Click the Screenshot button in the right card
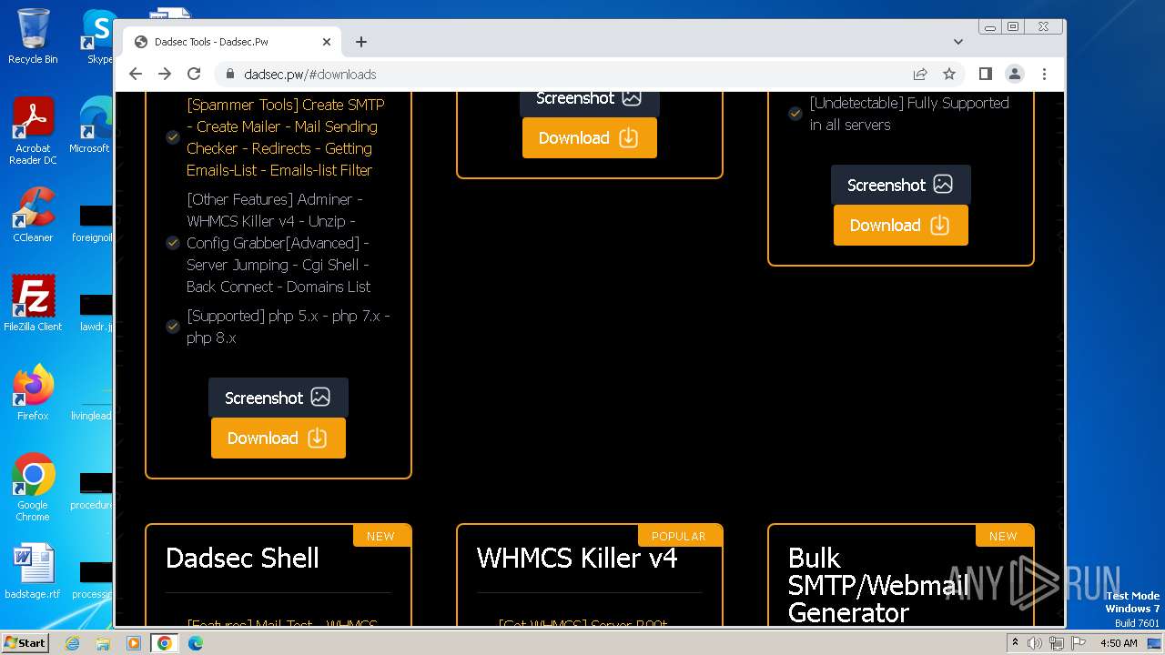Viewport: 1165px width, 655px height. 901,185
